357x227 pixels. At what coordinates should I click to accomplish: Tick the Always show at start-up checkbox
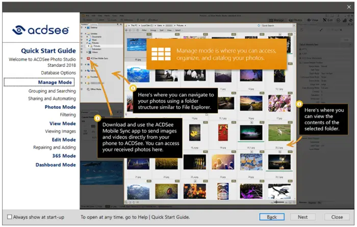9,217
